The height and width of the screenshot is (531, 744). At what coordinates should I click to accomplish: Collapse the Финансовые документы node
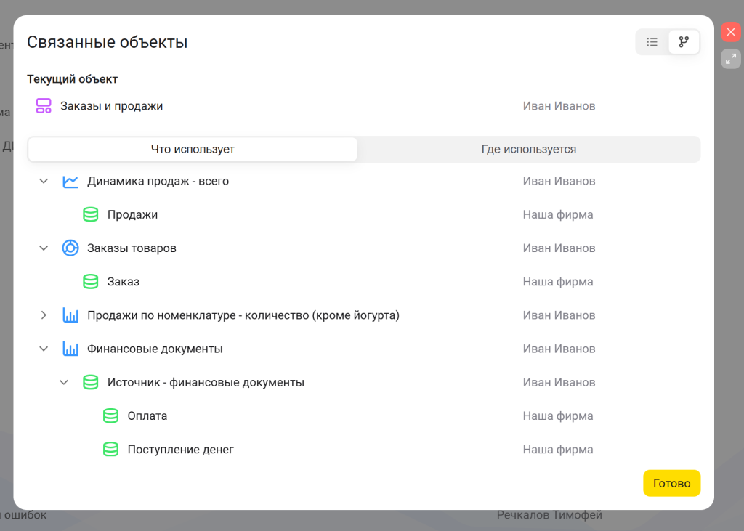44,349
